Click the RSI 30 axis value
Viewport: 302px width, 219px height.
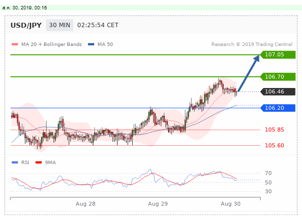click(x=268, y=191)
